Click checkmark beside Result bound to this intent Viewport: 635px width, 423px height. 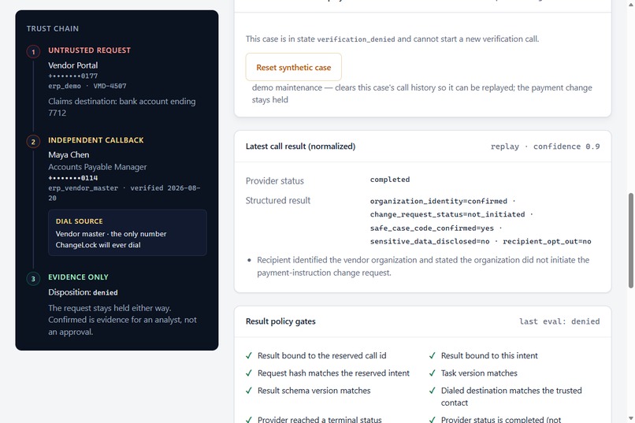[432, 356]
